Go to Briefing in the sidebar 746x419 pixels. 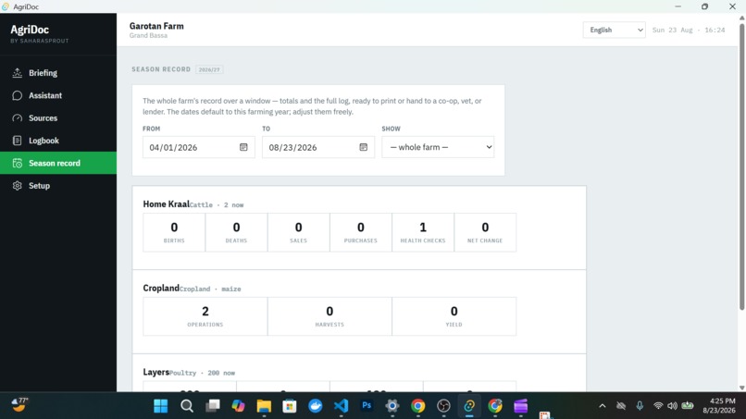[x=58, y=73]
